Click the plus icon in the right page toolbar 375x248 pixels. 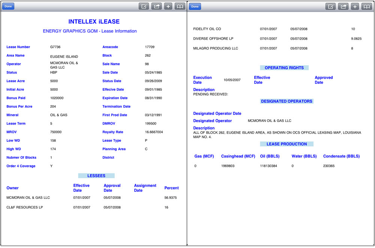tap(355, 6)
